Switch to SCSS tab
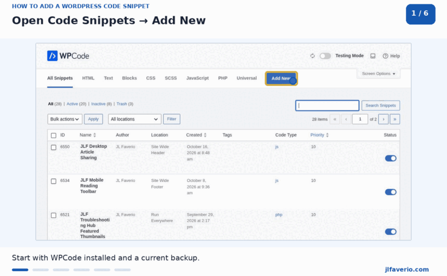 pos(171,78)
